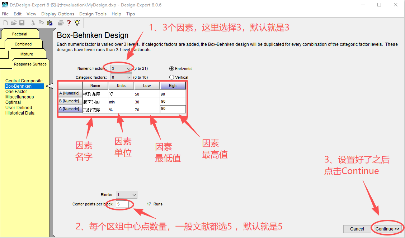Screen dimensions: 405x238
Task: Click the Center points per block field
Action: (122, 204)
